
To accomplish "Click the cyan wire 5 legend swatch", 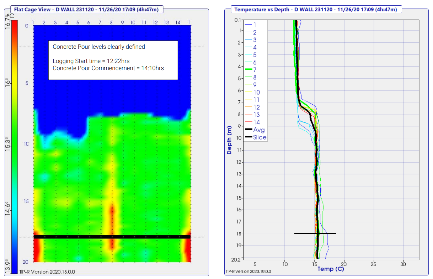I will (248, 55).
